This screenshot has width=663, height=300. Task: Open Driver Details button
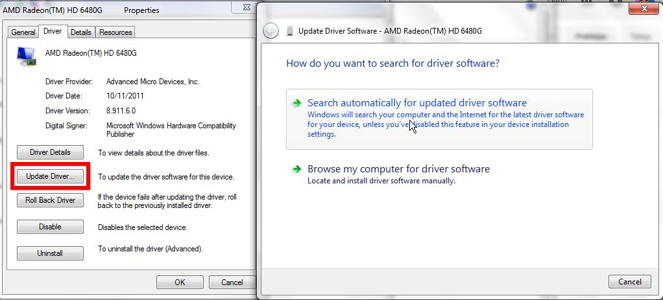[x=51, y=152]
